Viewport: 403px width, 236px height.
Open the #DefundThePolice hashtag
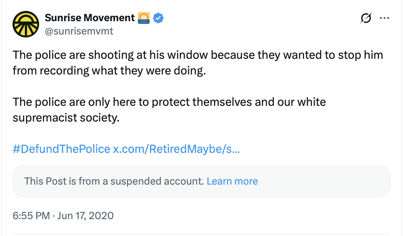61,149
